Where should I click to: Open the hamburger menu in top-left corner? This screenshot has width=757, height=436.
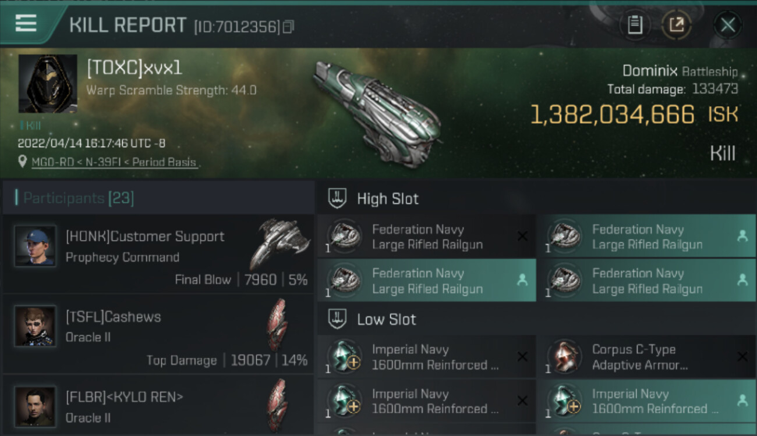pyautogui.click(x=26, y=23)
